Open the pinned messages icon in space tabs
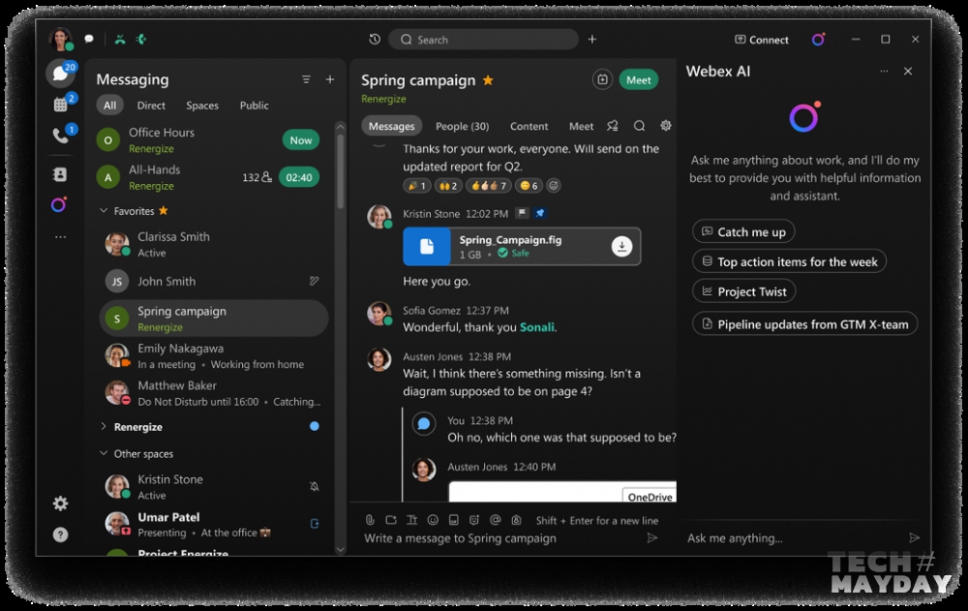The width and height of the screenshot is (968, 611). [613, 126]
